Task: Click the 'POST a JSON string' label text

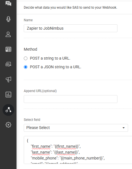Action: [55, 67]
